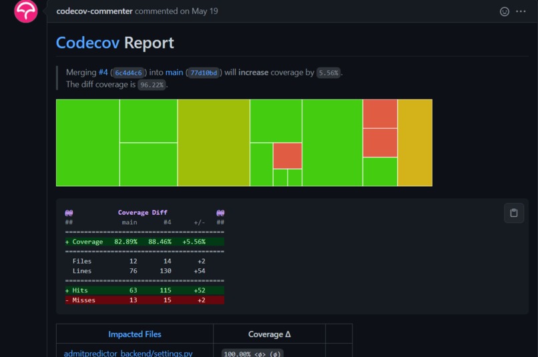Open admitpredictor_backend/settings.py file link

pyautogui.click(x=128, y=353)
